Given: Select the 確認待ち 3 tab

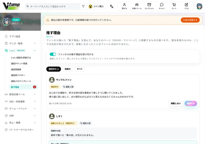Looking at the screenshot, I should (54, 69).
